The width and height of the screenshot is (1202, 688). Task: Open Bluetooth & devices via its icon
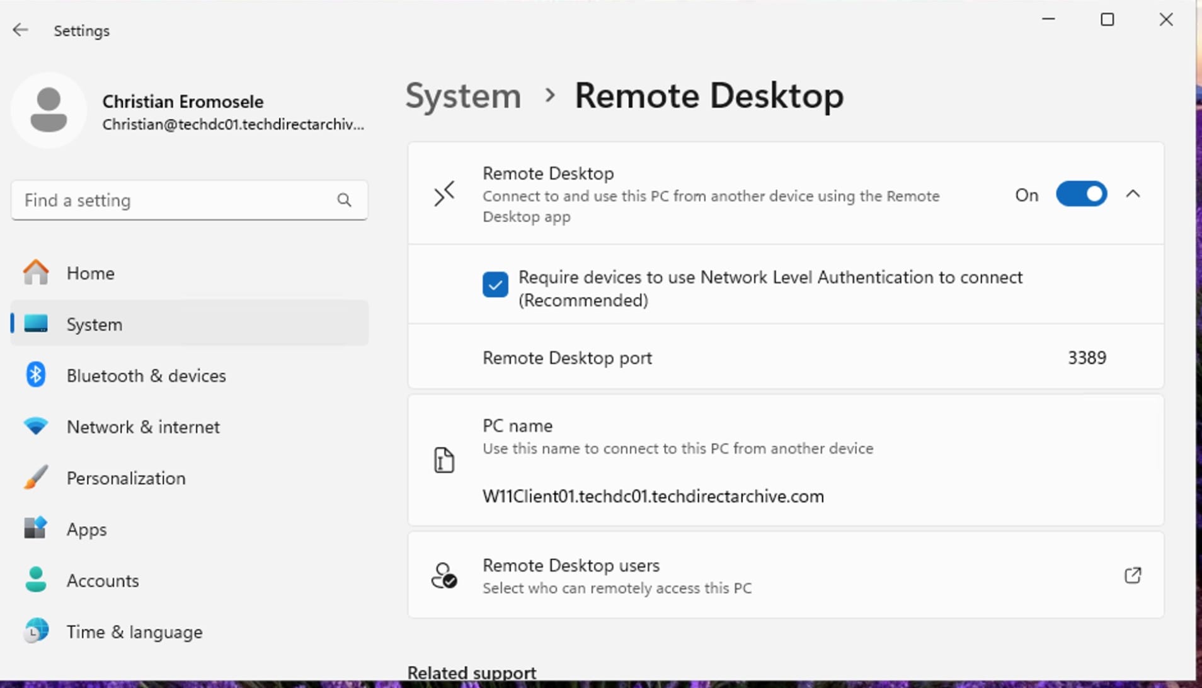(x=36, y=375)
